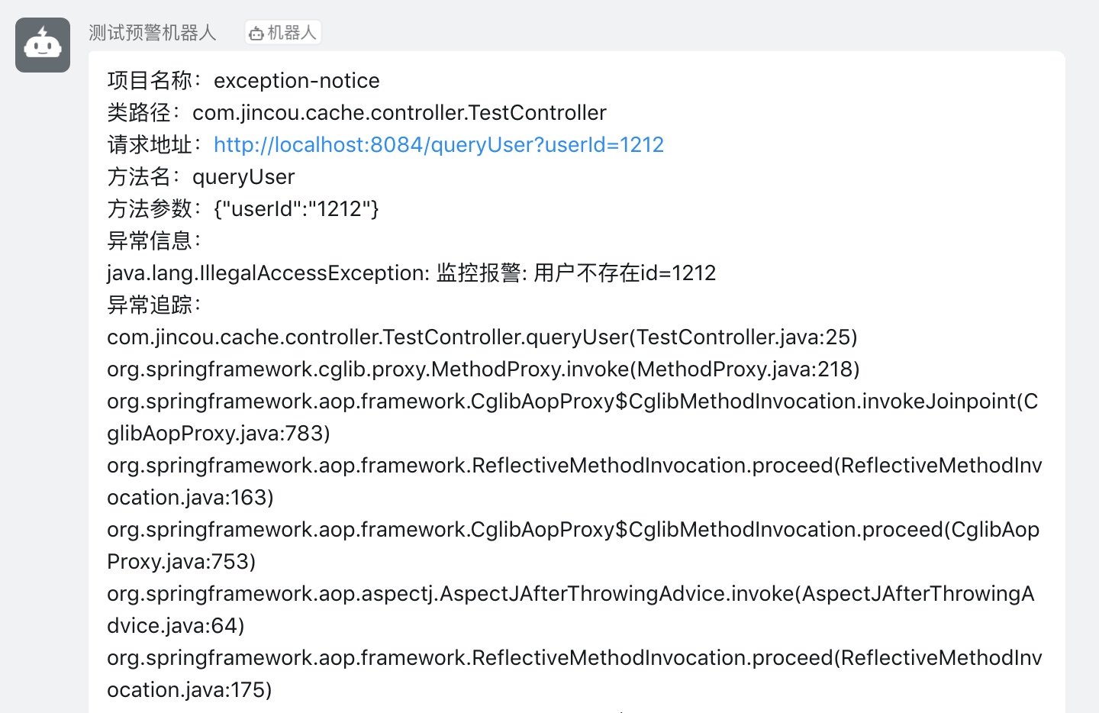The width and height of the screenshot is (1099, 713).
Task: Select the 方法参数 userId JSON text
Action: (x=296, y=209)
